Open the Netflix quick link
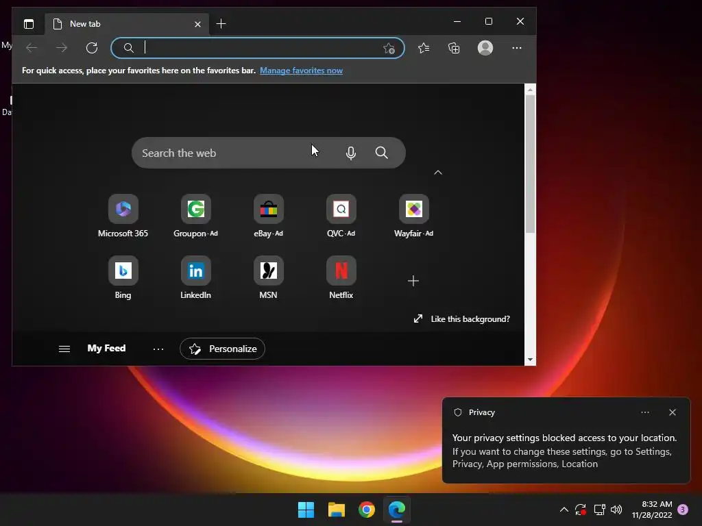Image resolution: width=702 pixels, height=526 pixels. click(x=341, y=277)
